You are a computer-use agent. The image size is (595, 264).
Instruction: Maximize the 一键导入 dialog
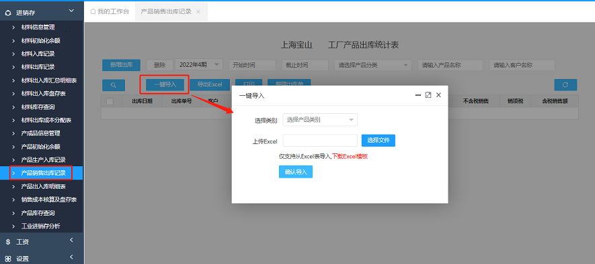pyautogui.click(x=428, y=95)
